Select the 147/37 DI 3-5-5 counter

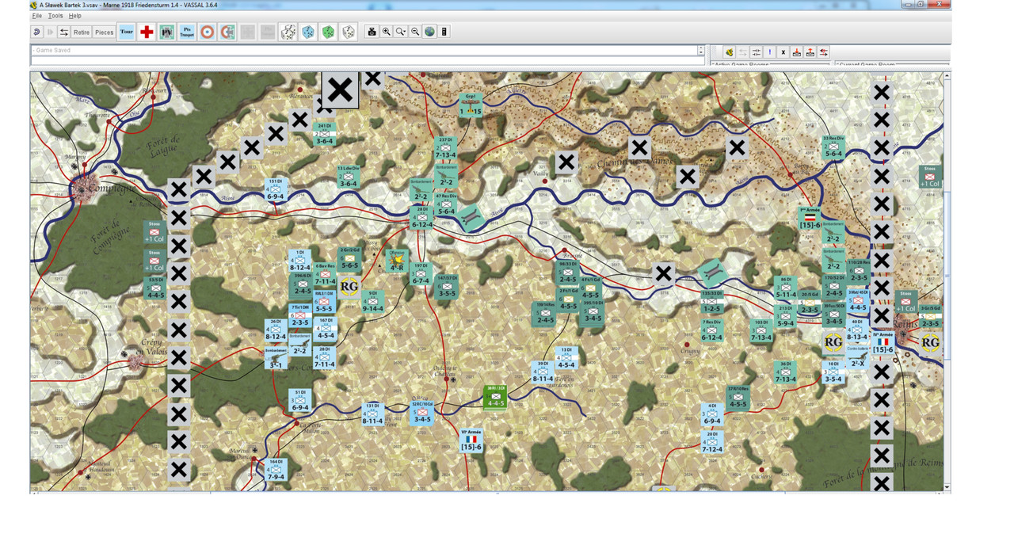pos(446,286)
